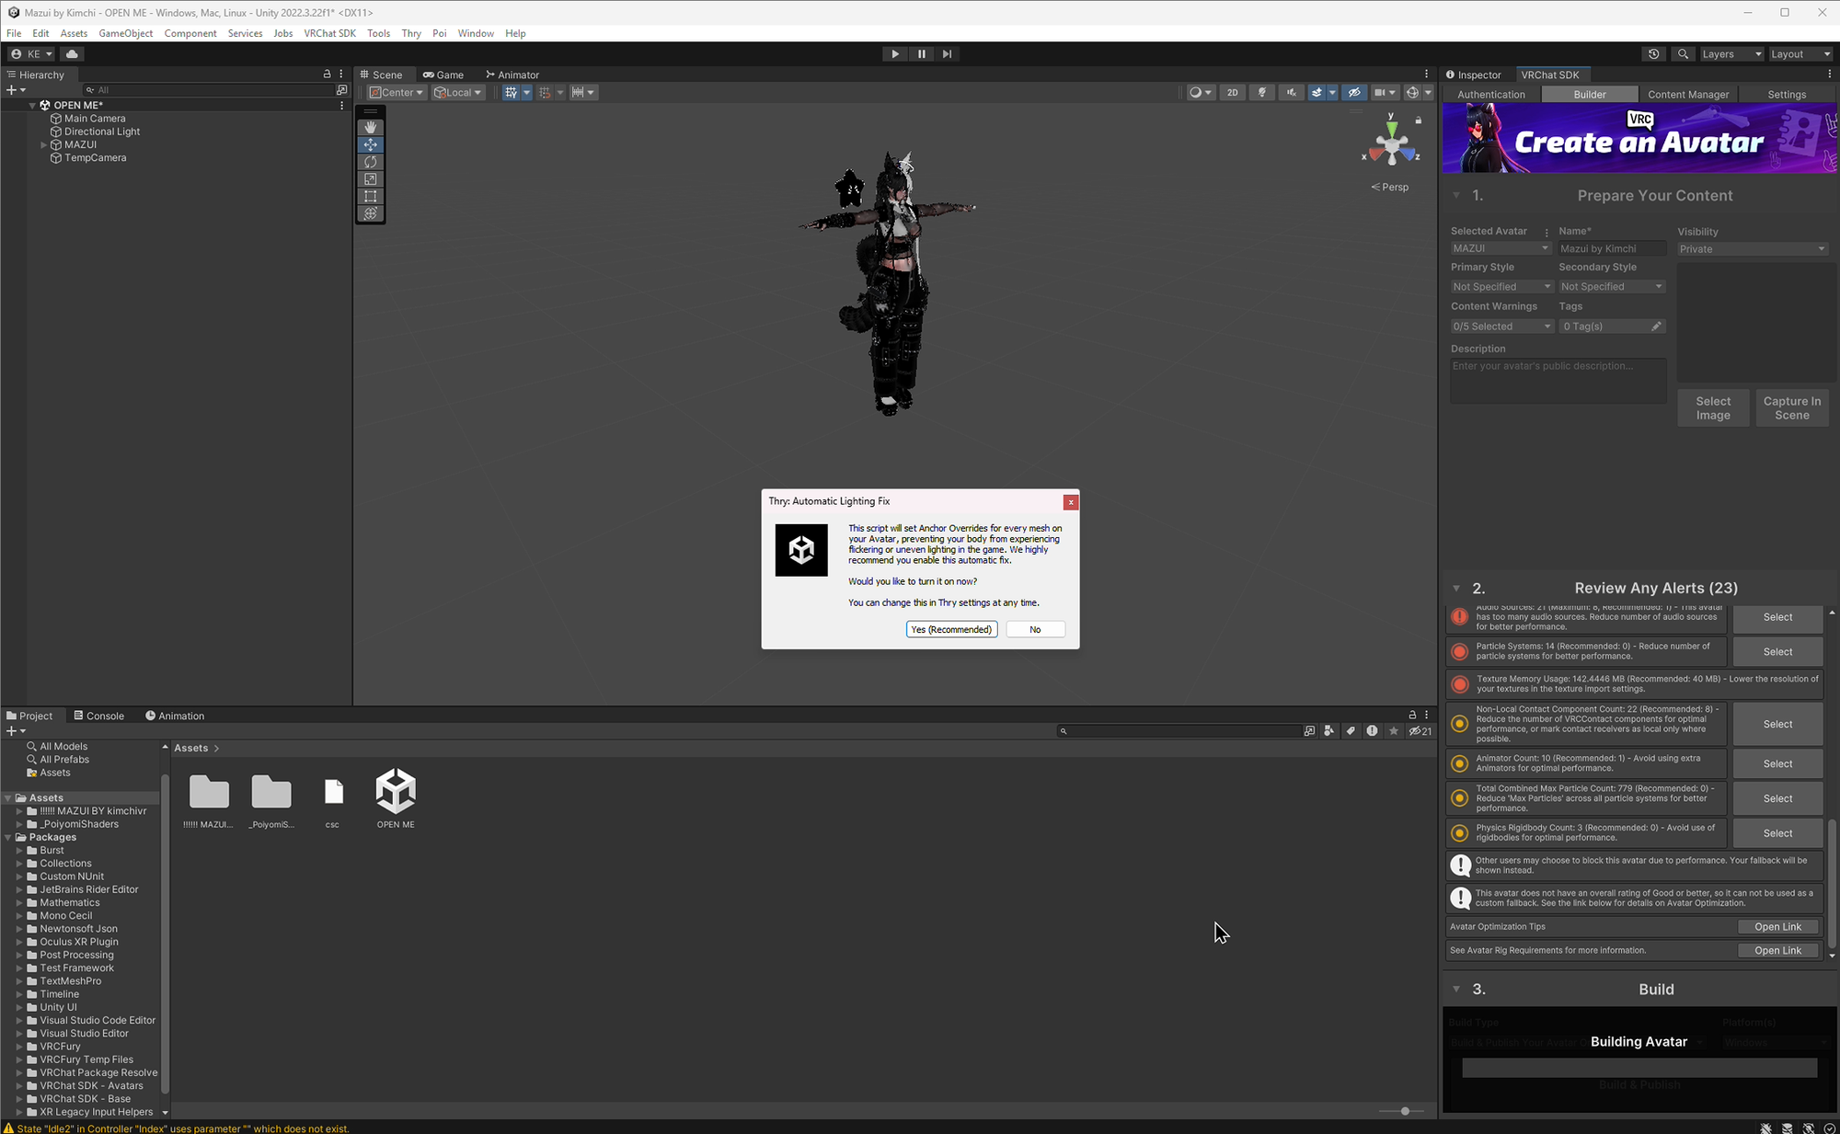Viewport: 1840px width, 1134px height.
Task: Click the avatar Description text field
Action: pyautogui.click(x=1558, y=381)
